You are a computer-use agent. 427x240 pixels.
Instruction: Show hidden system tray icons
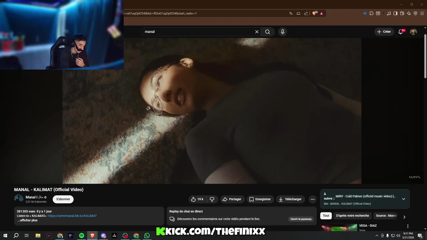pos(377,236)
